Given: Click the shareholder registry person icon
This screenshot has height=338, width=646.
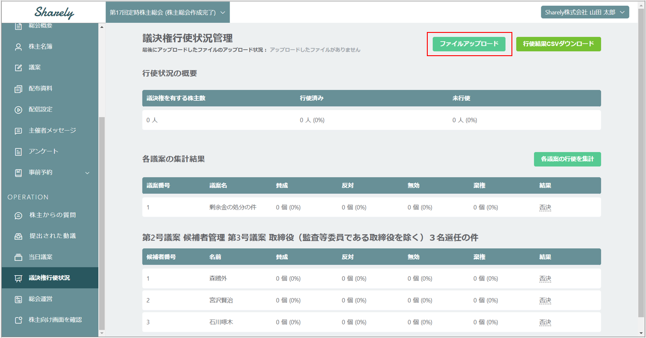Looking at the screenshot, I should pyautogui.click(x=18, y=47).
